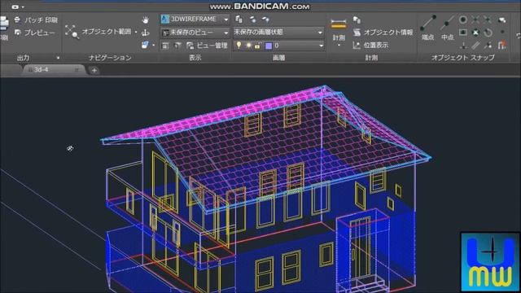Toggle the Apparent Intersection snap icon
Screen dimensions: 521x293
488,20
